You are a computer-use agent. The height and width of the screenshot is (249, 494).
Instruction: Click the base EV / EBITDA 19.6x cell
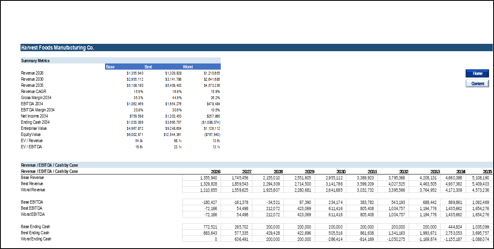coord(139,147)
